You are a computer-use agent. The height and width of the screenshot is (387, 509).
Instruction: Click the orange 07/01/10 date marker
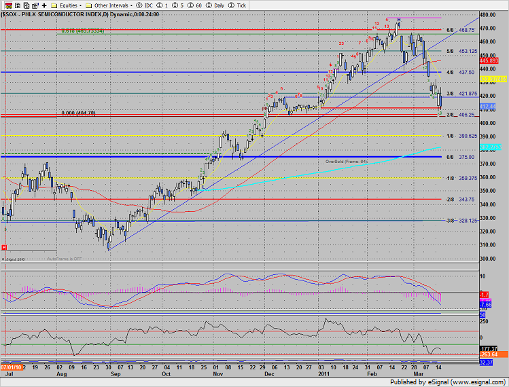pos(12,367)
